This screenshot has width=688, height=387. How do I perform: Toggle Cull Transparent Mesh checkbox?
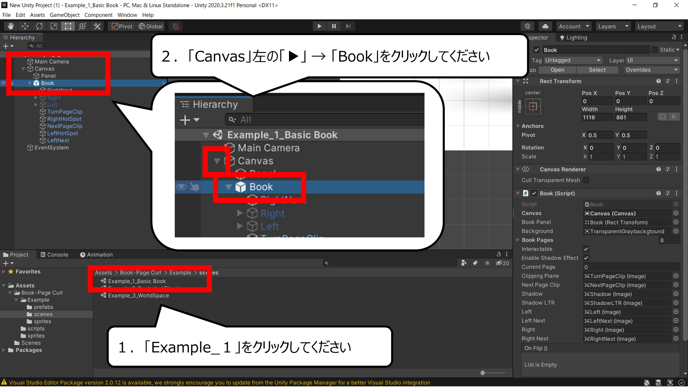(x=586, y=180)
